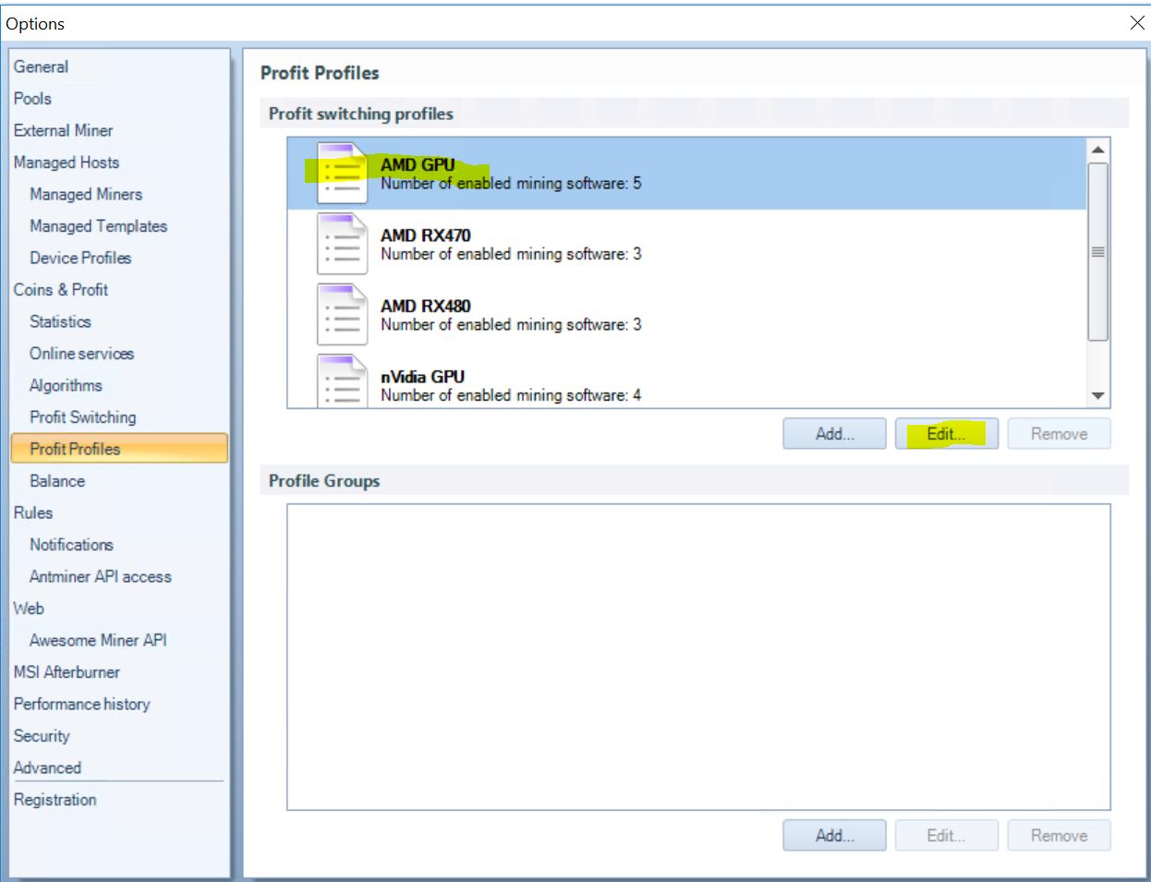Click 'Number of enabled mining software: 4' text
The width and height of the screenshot is (1151, 882).
click(511, 395)
